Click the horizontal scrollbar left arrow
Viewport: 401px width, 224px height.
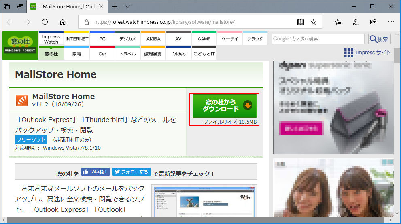tap(4, 220)
